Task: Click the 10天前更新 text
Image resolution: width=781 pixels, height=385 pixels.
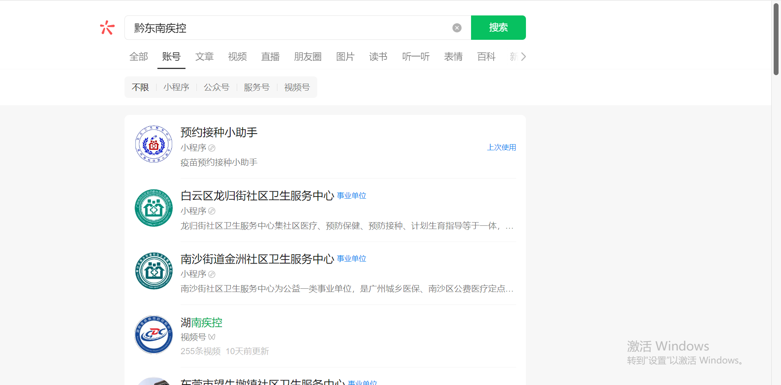Action: (x=247, y=351)
